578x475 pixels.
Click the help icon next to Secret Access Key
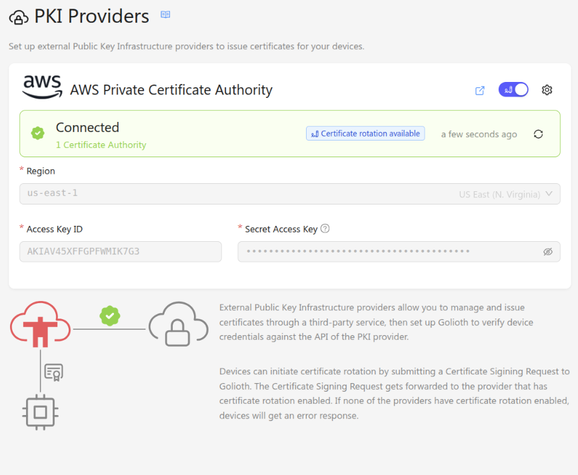(325, 229)
